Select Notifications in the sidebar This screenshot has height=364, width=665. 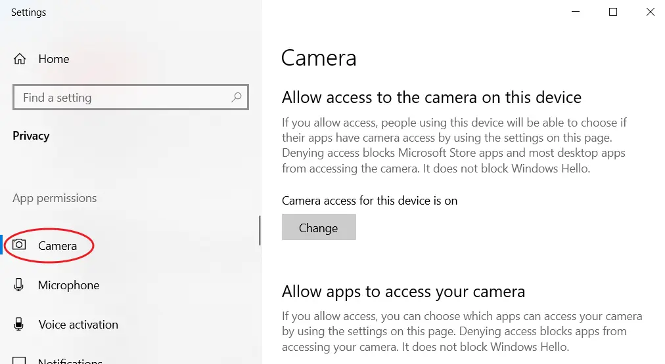(x=70, y=361)
